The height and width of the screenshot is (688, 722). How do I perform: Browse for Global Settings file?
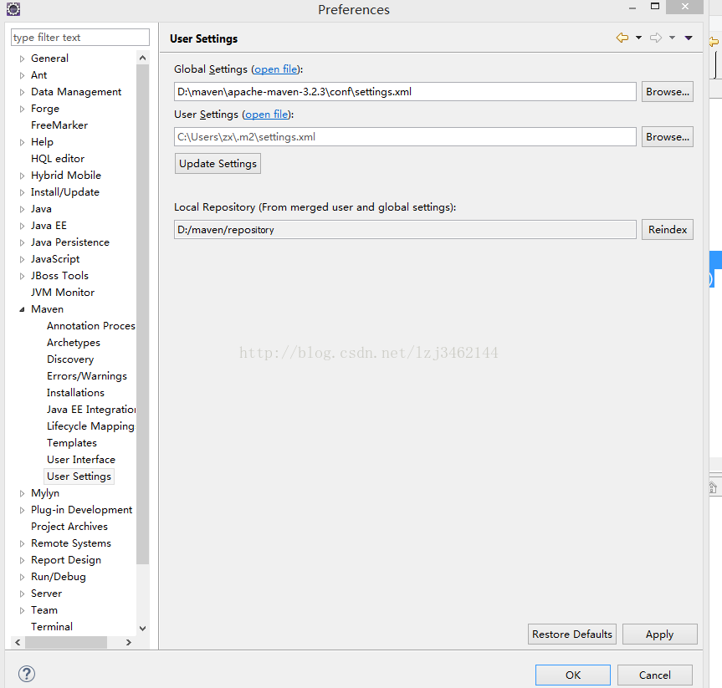(668, 92)
